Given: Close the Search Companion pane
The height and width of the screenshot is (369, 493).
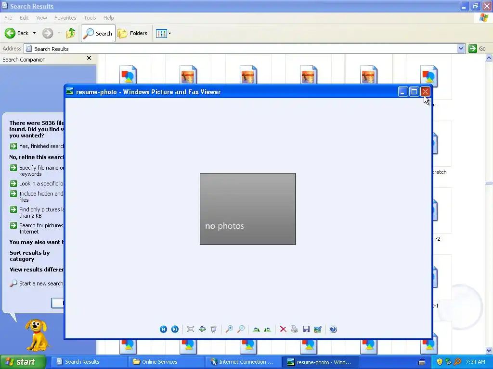Looking at the screenshot, I should [x=89, y=58].
